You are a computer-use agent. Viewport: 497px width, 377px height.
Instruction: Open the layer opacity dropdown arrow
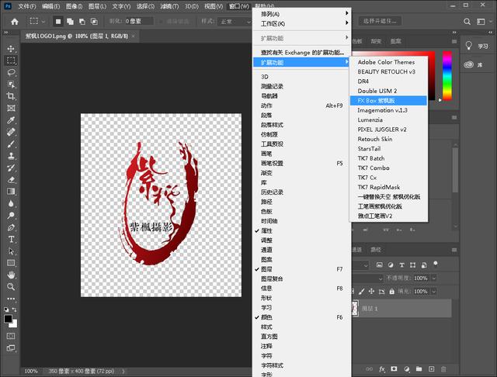click(x=434, y=278)
